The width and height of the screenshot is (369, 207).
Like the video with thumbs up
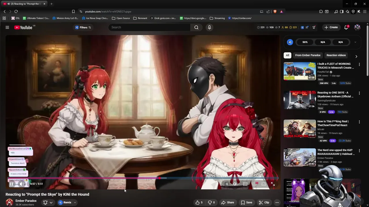tap(199, 202)
